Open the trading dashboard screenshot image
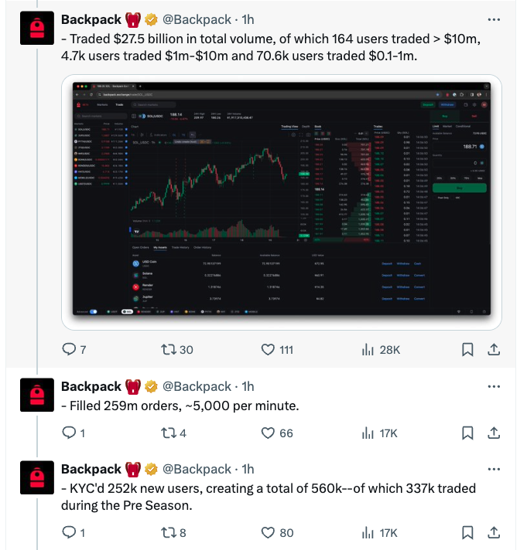The width and height of the screenshot is (527, 550). (282, 202)
